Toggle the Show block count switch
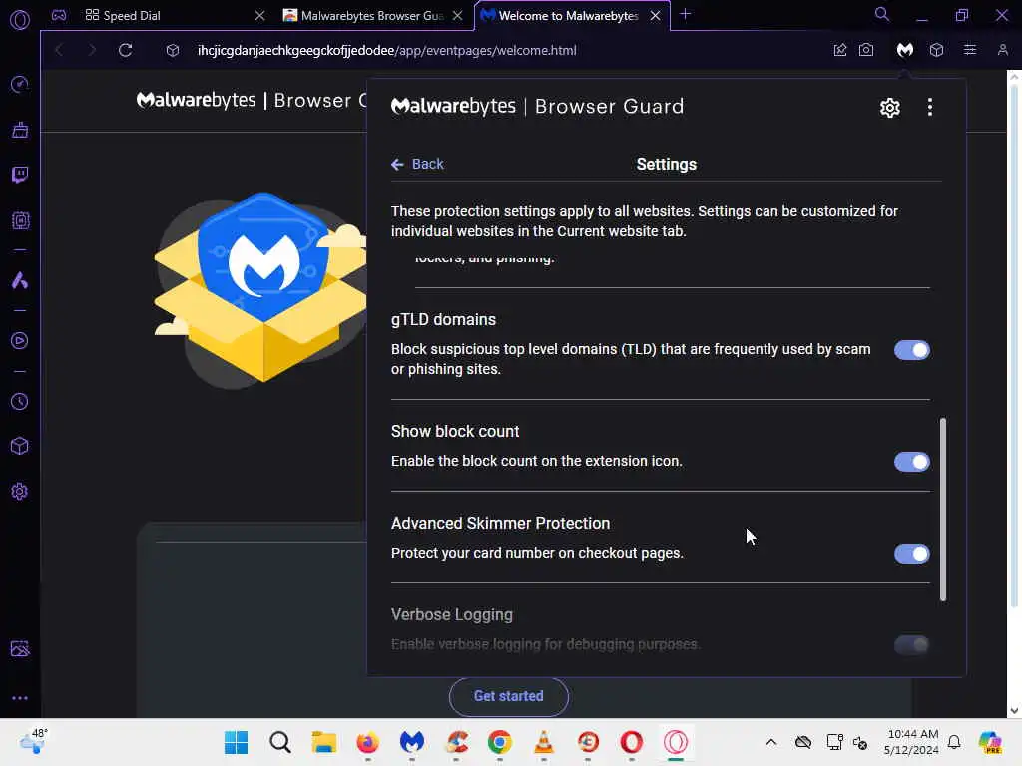The image size is (1022, 766). click(912, 462)
